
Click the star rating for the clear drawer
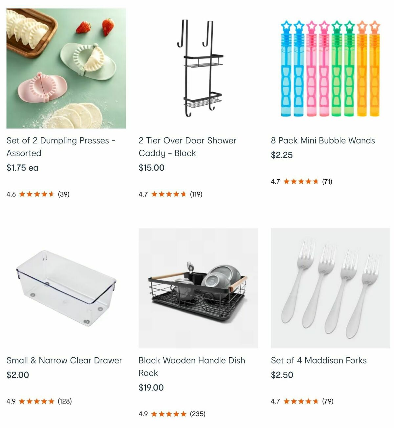click(x=37, y=401)
